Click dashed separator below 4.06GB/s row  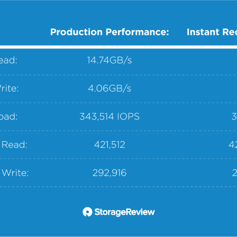click(118, 103)
